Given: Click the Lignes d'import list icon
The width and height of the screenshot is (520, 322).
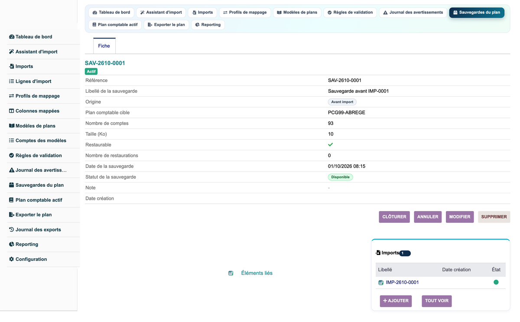Looking at the screenshot, I should [x=12, y=81].
